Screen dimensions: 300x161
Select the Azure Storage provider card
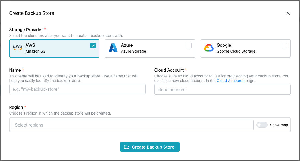pyautogui.click(x=150, y=48)
